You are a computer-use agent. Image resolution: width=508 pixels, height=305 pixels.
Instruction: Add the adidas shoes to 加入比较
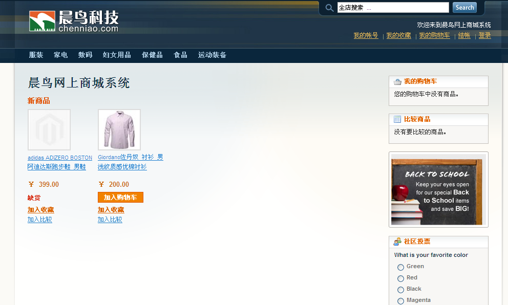(40, 220)
